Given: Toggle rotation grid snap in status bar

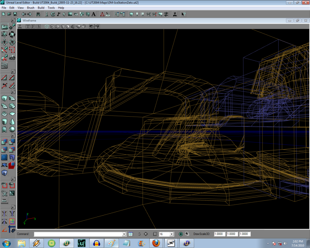Looking at the screenshot, I should [181, 234].
